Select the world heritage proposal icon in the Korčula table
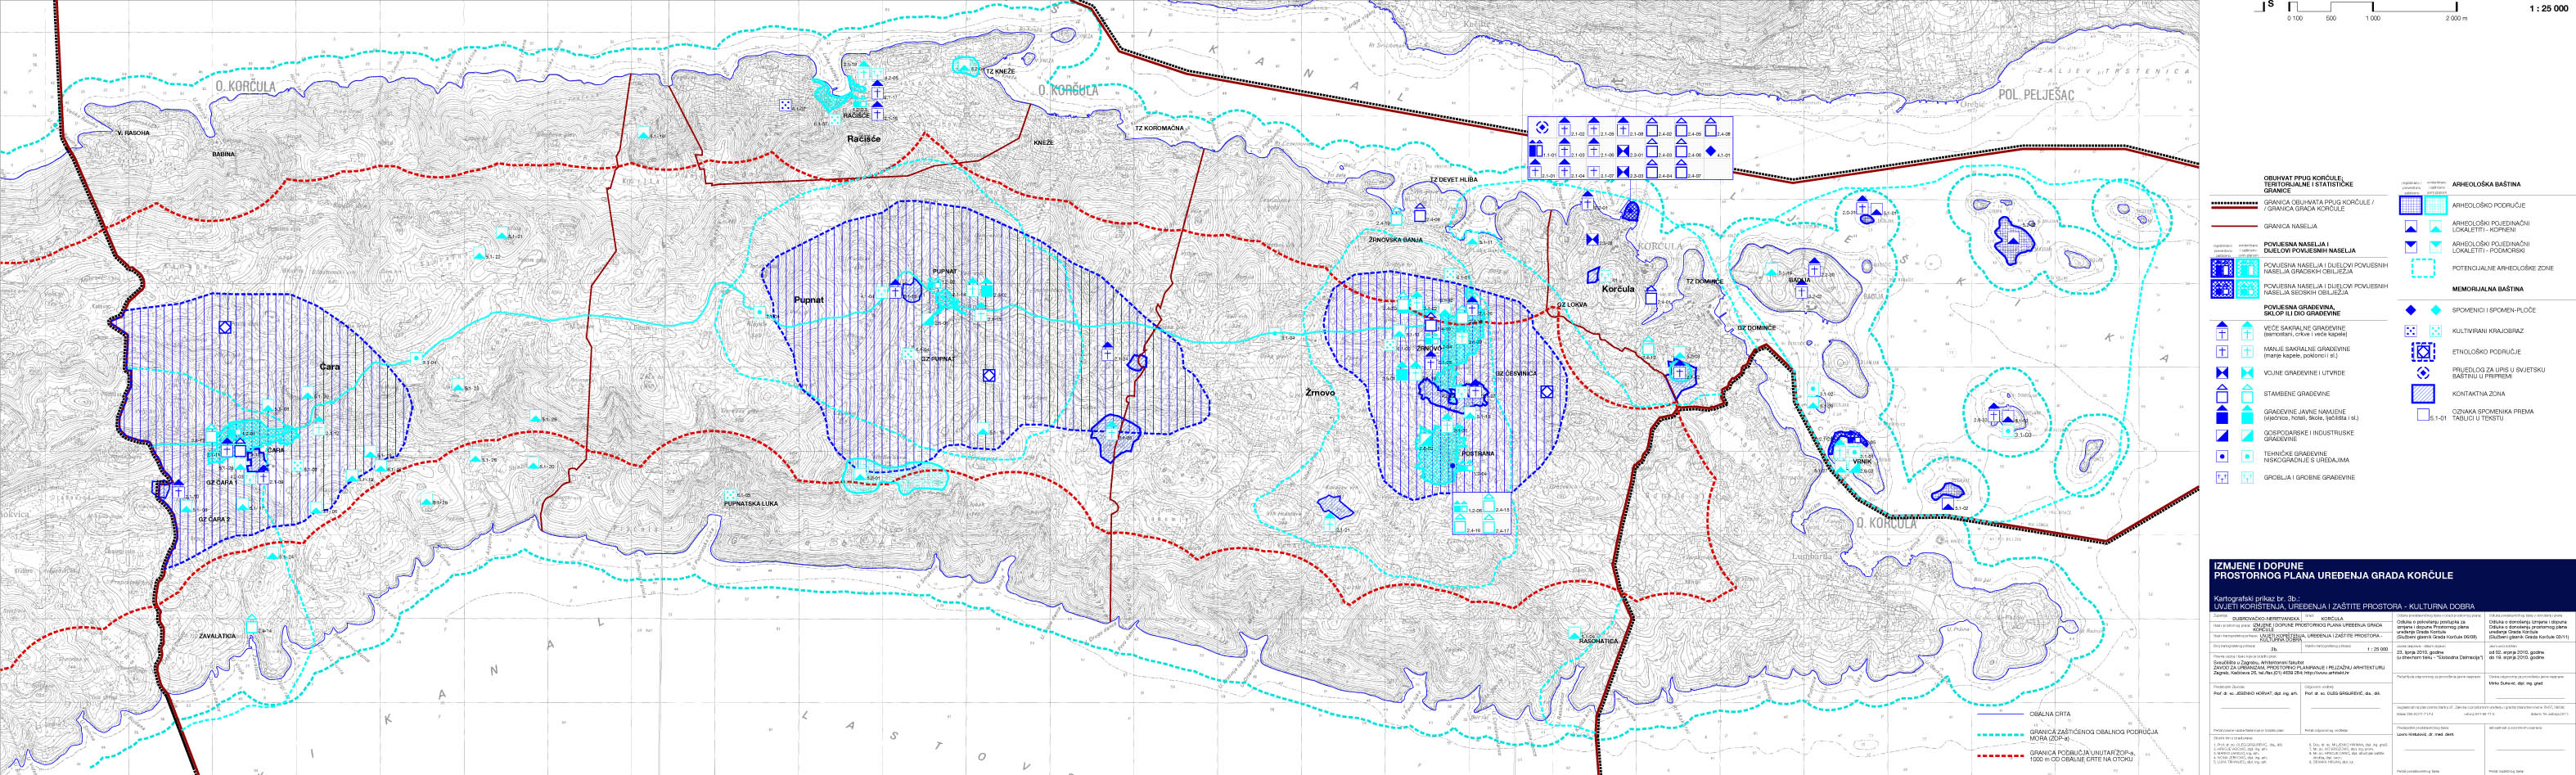This screenshot has width=2576, height=775. tap(1541, 128)
